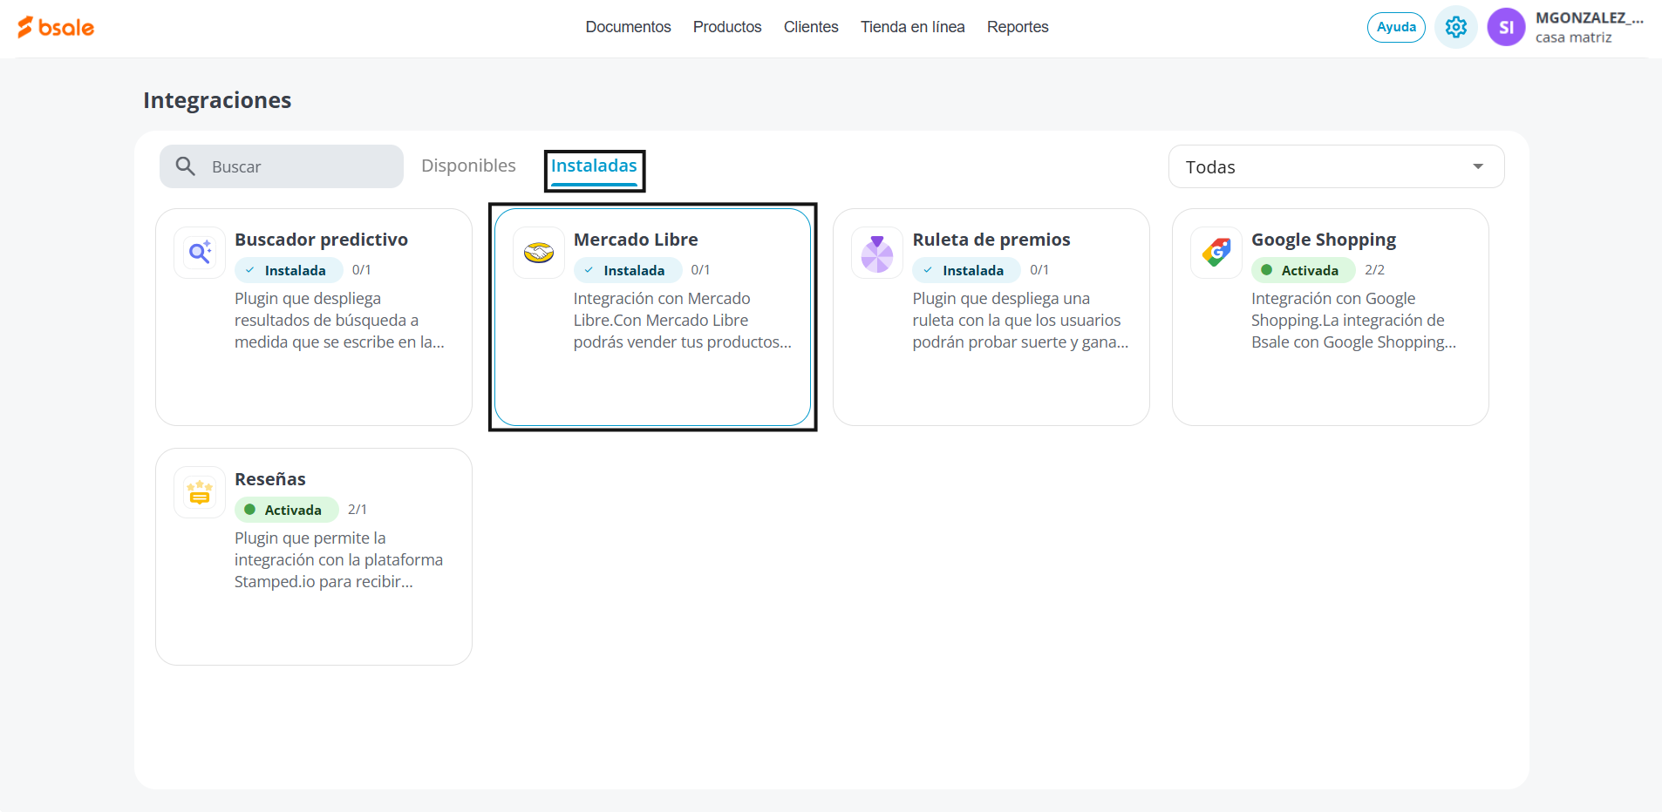
Task: Click the search magnifier icon
Action: [x=186, y=166]
